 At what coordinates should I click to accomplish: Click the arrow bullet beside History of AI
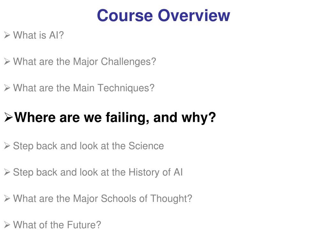pos(7,172)
